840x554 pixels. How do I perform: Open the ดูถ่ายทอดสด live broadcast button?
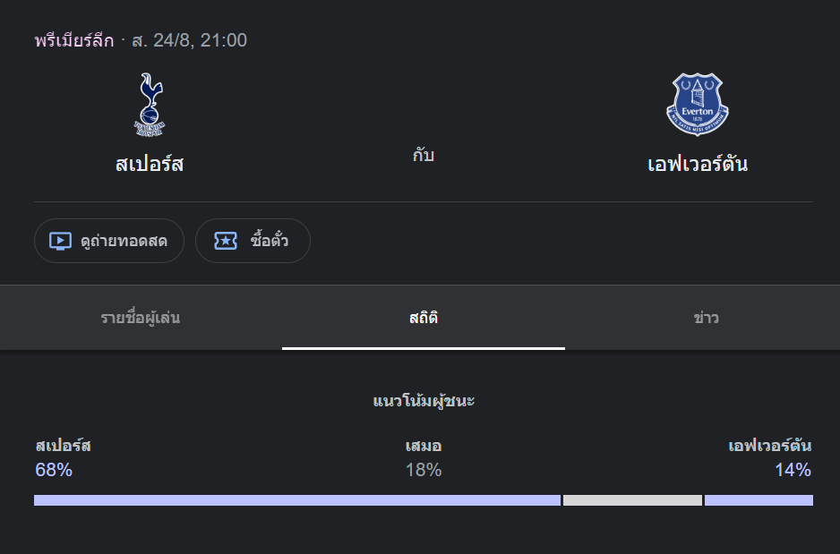(x=109, y=241)
